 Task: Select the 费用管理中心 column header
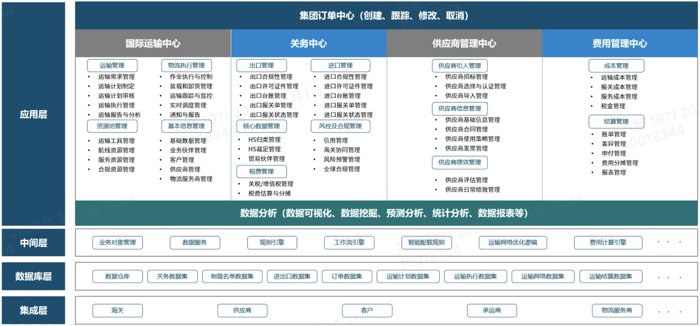pos(620,43)
